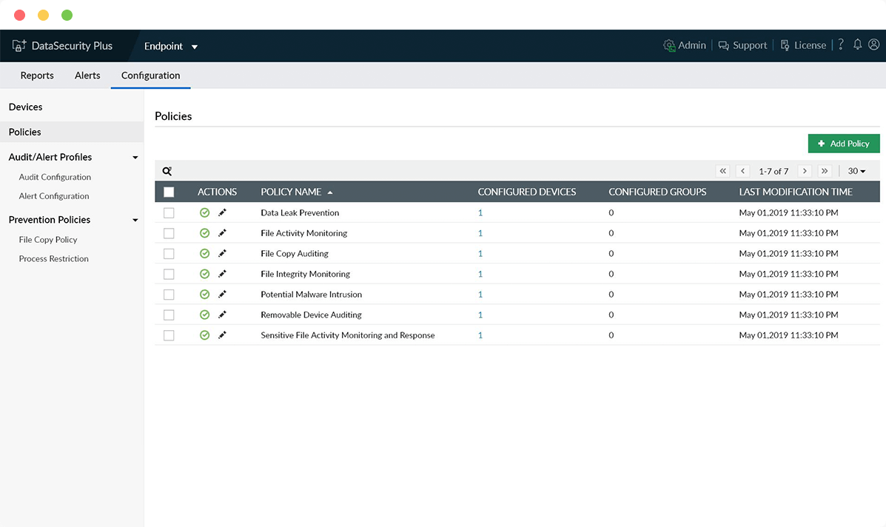The image size is (886, 527).
Task: Check the File Activity Monitoring row checkbox
Action: coord(169,233)
